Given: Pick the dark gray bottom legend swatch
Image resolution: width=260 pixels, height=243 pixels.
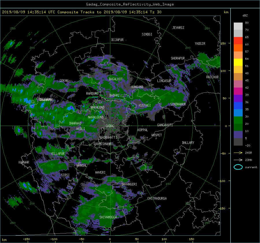Looking at the screenshot, I should click(238, 142).
